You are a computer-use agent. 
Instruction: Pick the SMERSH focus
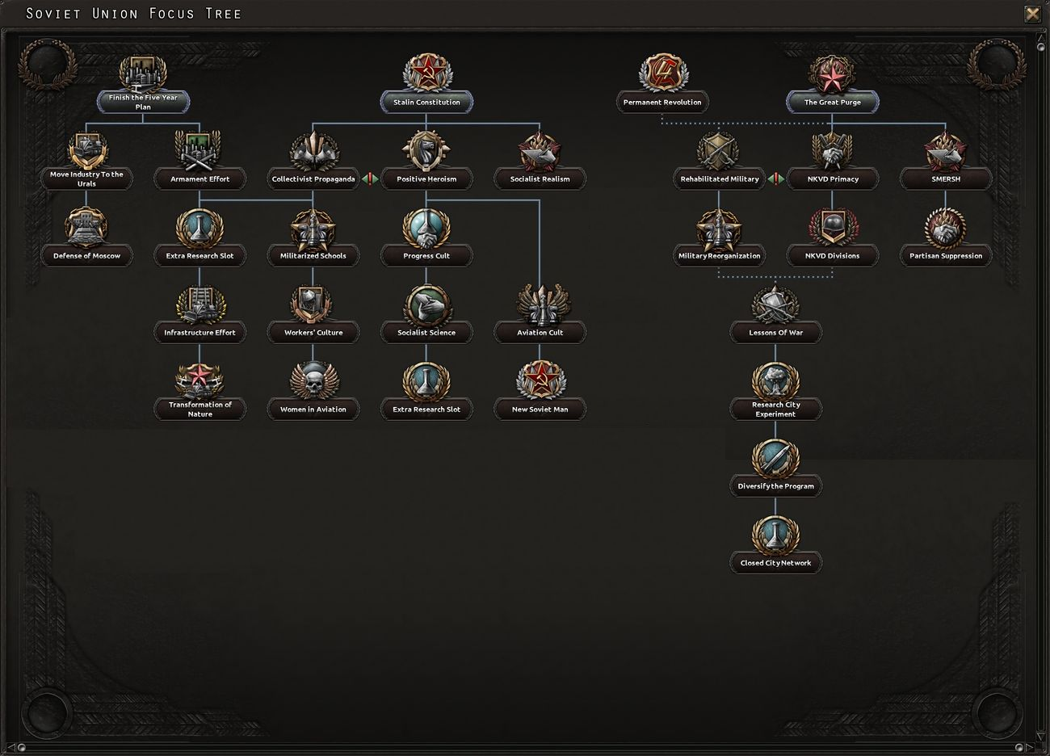(x=944, y=178)
